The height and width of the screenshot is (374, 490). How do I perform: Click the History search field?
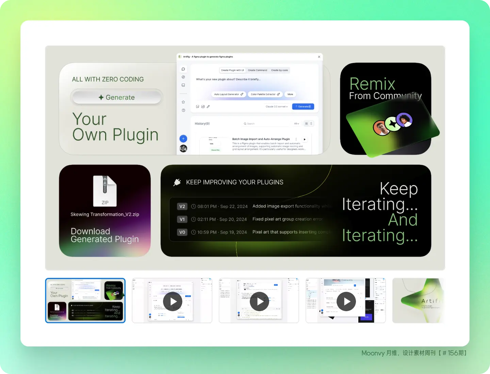click(x=265, y=124)
